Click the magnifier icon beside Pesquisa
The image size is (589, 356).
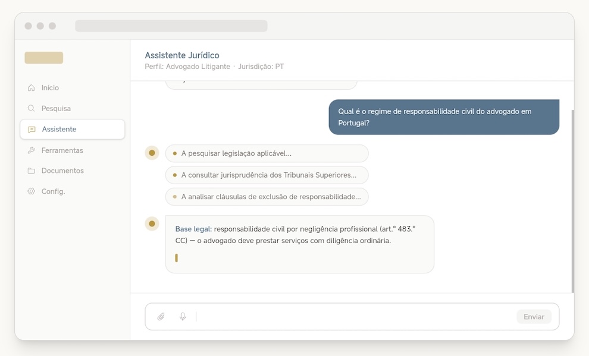point(32,109)
